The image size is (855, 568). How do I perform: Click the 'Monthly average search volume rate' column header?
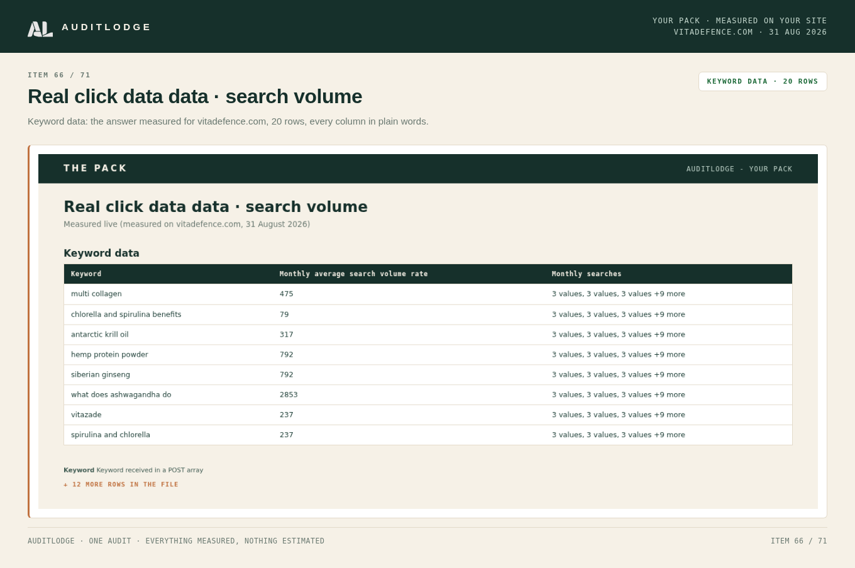coord(353,274)
